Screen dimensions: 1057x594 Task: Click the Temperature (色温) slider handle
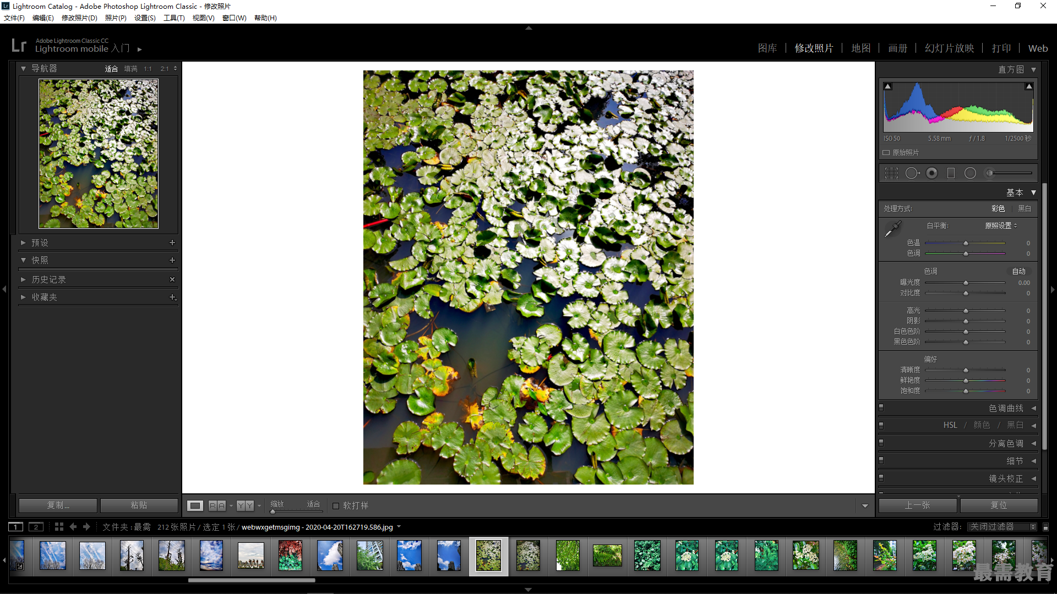966,243
